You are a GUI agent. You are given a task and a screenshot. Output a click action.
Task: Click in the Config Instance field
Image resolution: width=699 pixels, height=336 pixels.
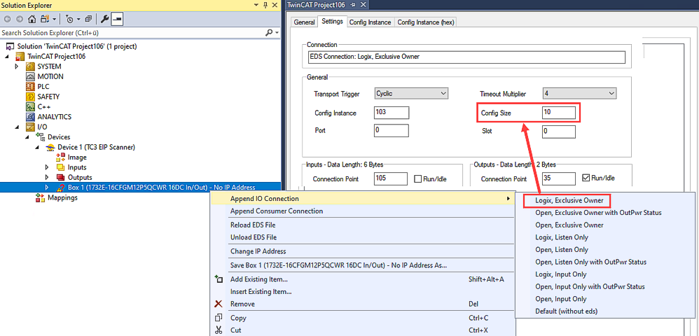(x=392, y=113)
